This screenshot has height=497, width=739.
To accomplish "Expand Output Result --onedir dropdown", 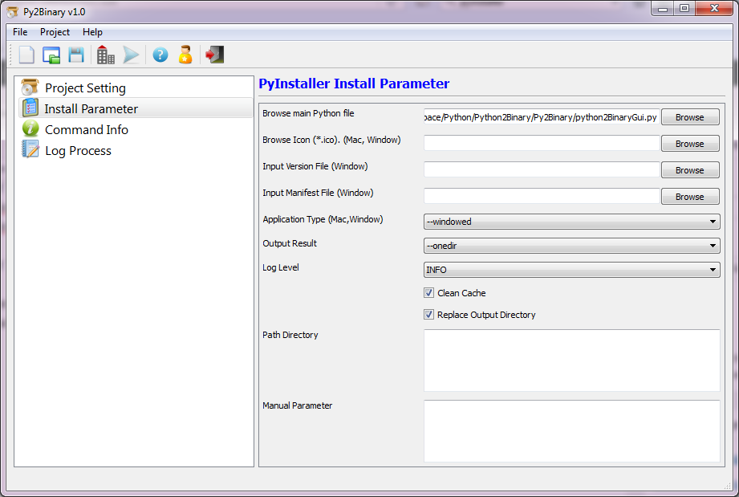I will pyautogui.click(x=571, y=246).
